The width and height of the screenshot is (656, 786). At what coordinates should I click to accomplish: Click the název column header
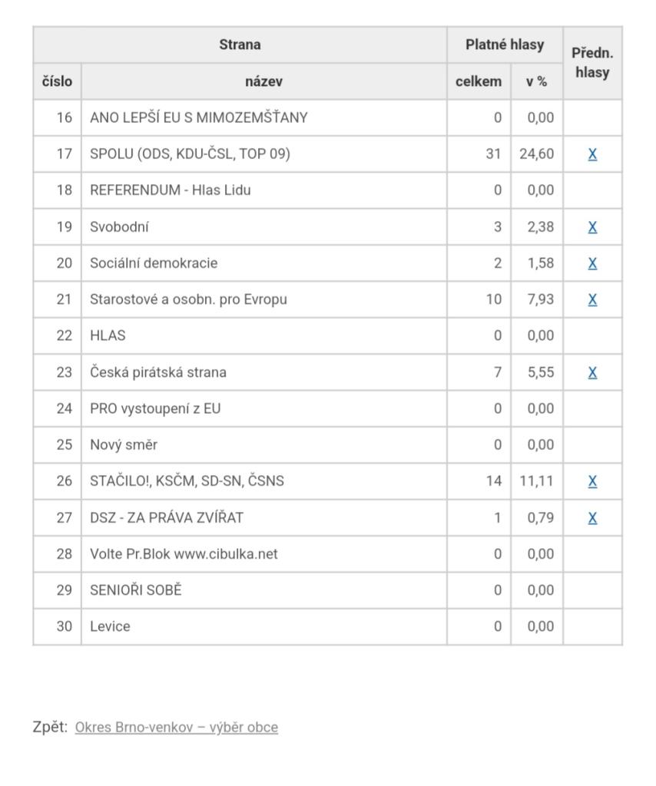(263, 81)
